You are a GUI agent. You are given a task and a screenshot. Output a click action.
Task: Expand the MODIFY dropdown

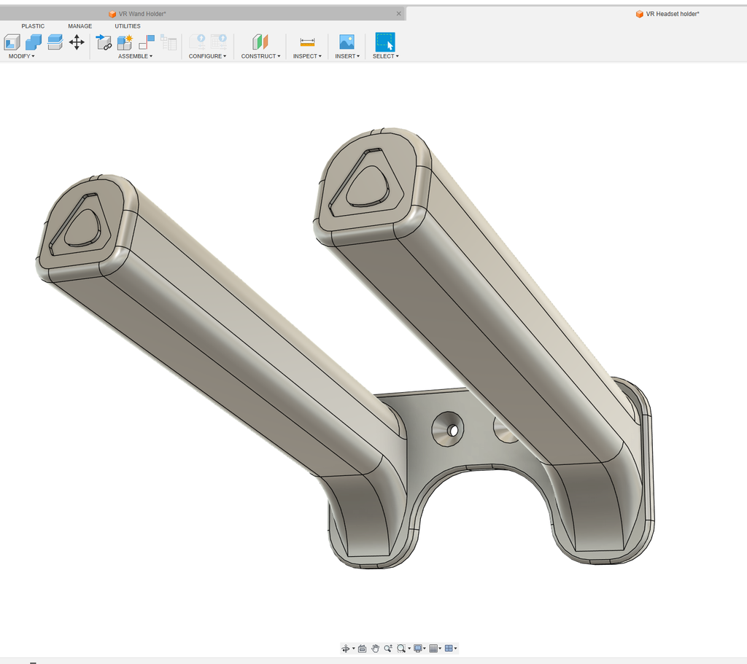click(21, 56)
